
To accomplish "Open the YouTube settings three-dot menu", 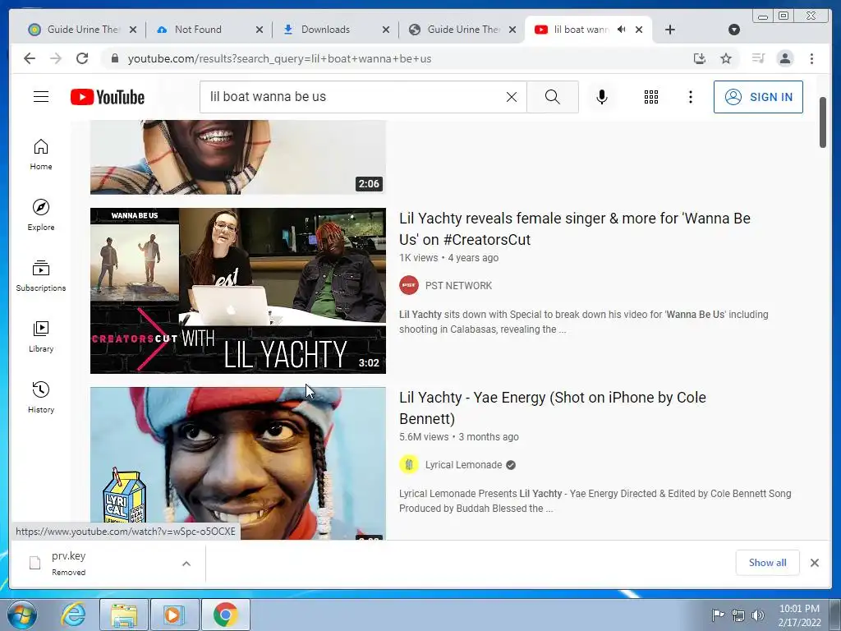I will 690,97.
